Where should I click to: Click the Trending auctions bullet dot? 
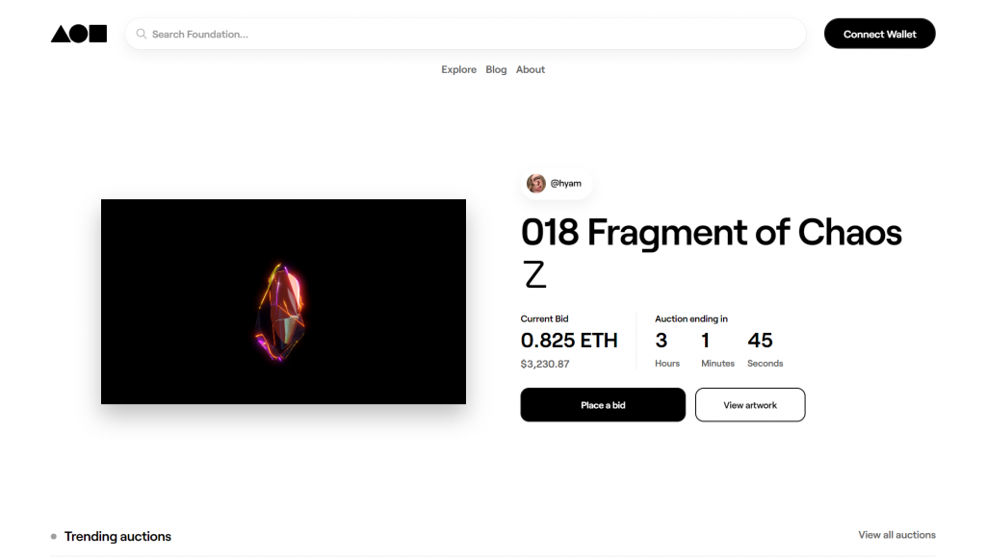coord(54,536)
